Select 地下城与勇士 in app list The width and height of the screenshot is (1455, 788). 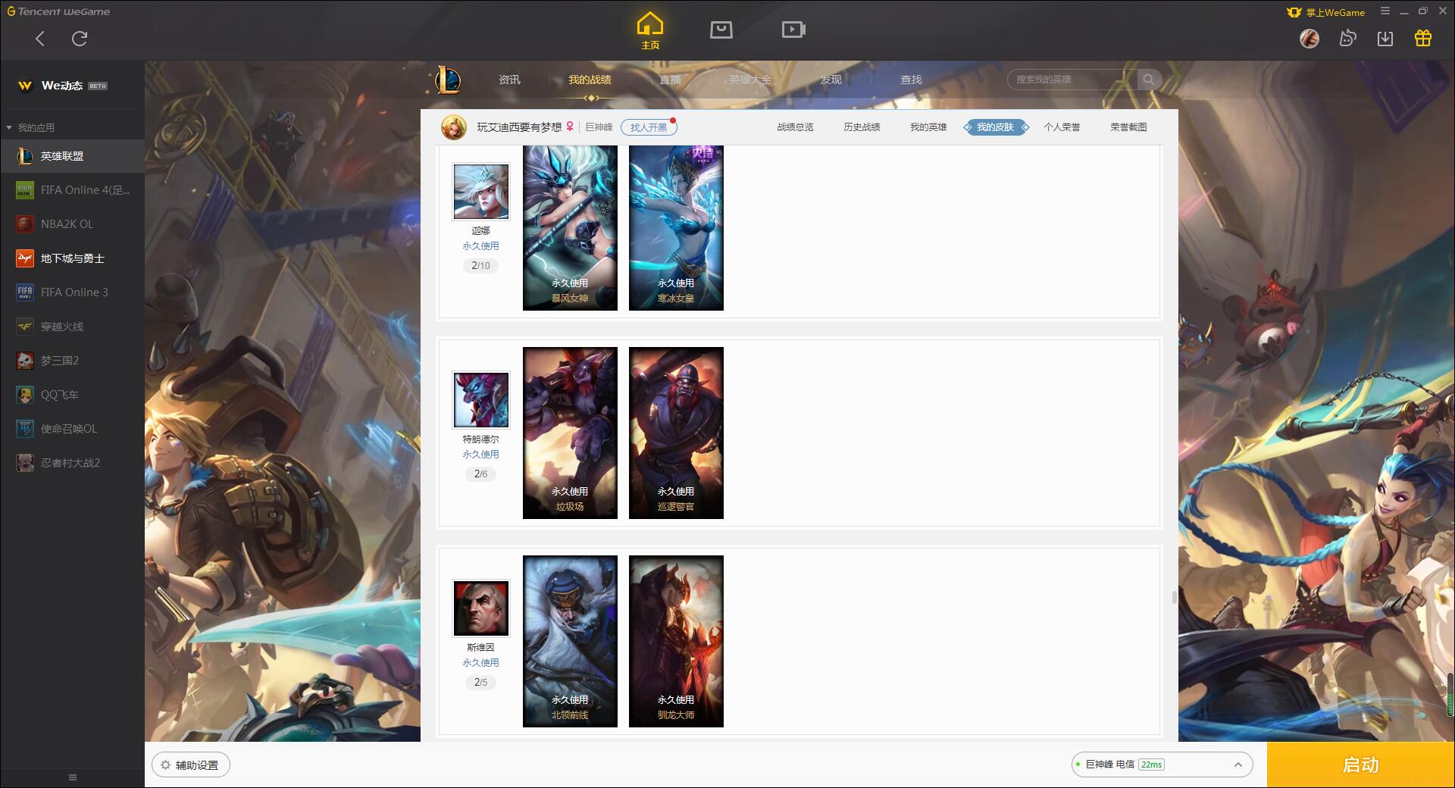[72, 258]
